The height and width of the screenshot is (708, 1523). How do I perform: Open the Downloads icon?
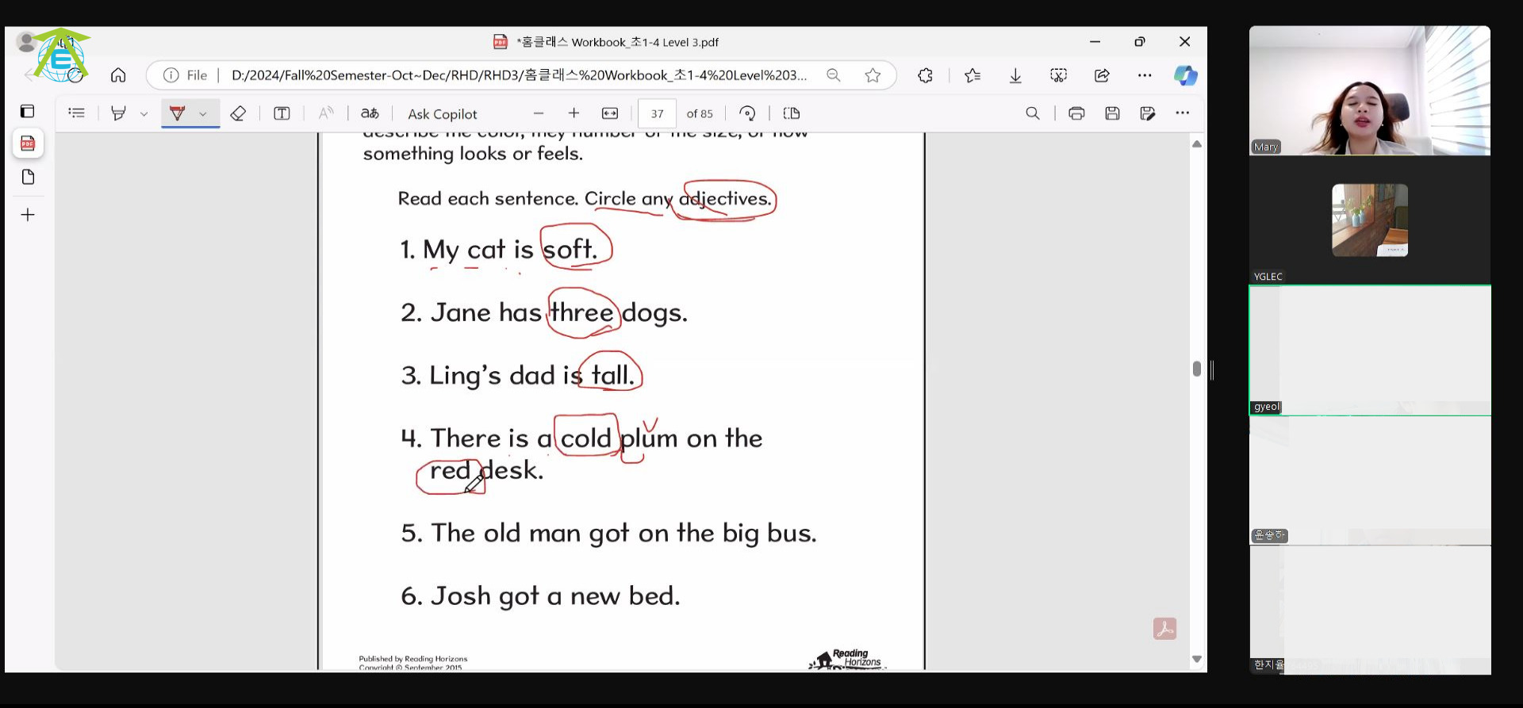pos(1015,75)
